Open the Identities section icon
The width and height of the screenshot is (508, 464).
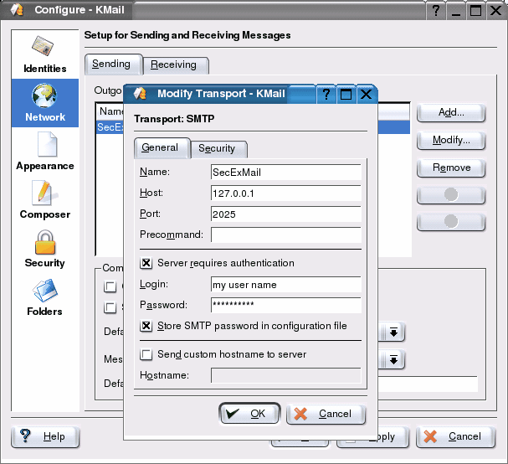43,46
